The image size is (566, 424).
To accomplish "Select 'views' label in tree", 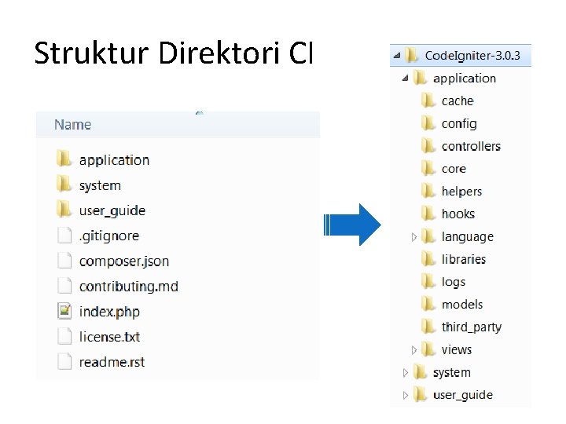I will pyautogui.click(x=457, y=349).
